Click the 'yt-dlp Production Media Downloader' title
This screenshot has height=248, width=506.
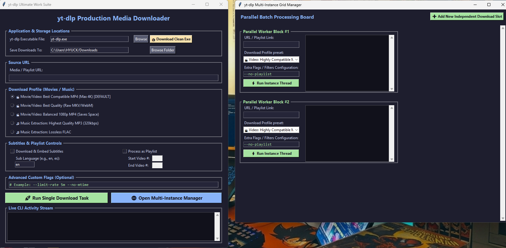click(x=114, y=18)
